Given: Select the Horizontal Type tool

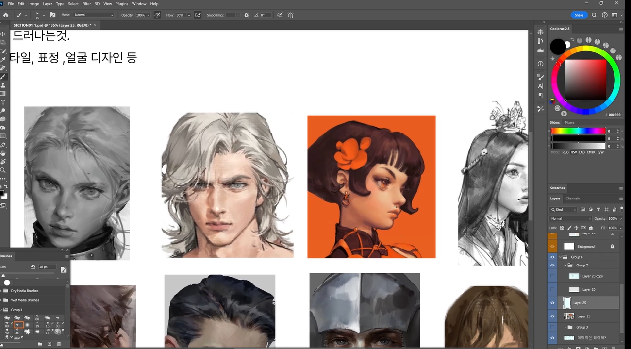Looking at the screenshot, I should tap(3, 102).
